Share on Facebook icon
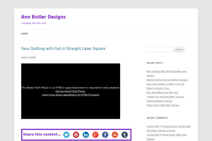 [105, 135]
